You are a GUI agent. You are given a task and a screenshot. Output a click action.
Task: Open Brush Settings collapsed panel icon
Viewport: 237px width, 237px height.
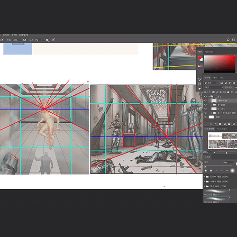200,80
